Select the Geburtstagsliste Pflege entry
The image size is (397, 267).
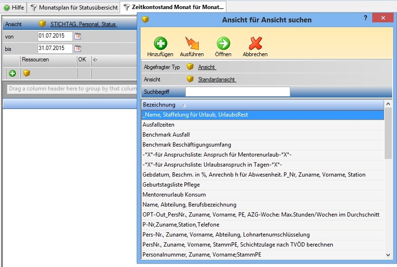pyautogui.click(x=171, y=185)
